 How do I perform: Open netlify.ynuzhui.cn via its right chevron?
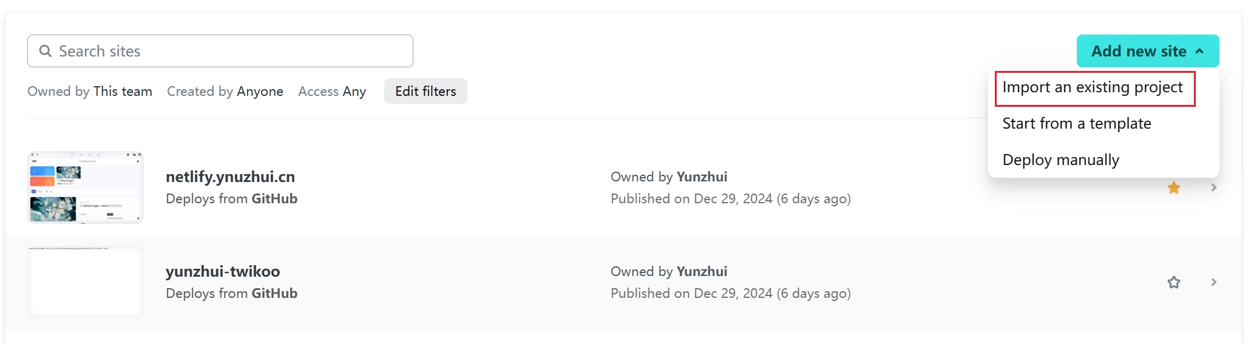point(1213,188)
